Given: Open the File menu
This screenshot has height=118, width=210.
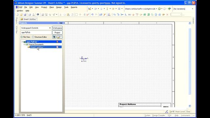Looking at the screenshot, I should 26,7.
